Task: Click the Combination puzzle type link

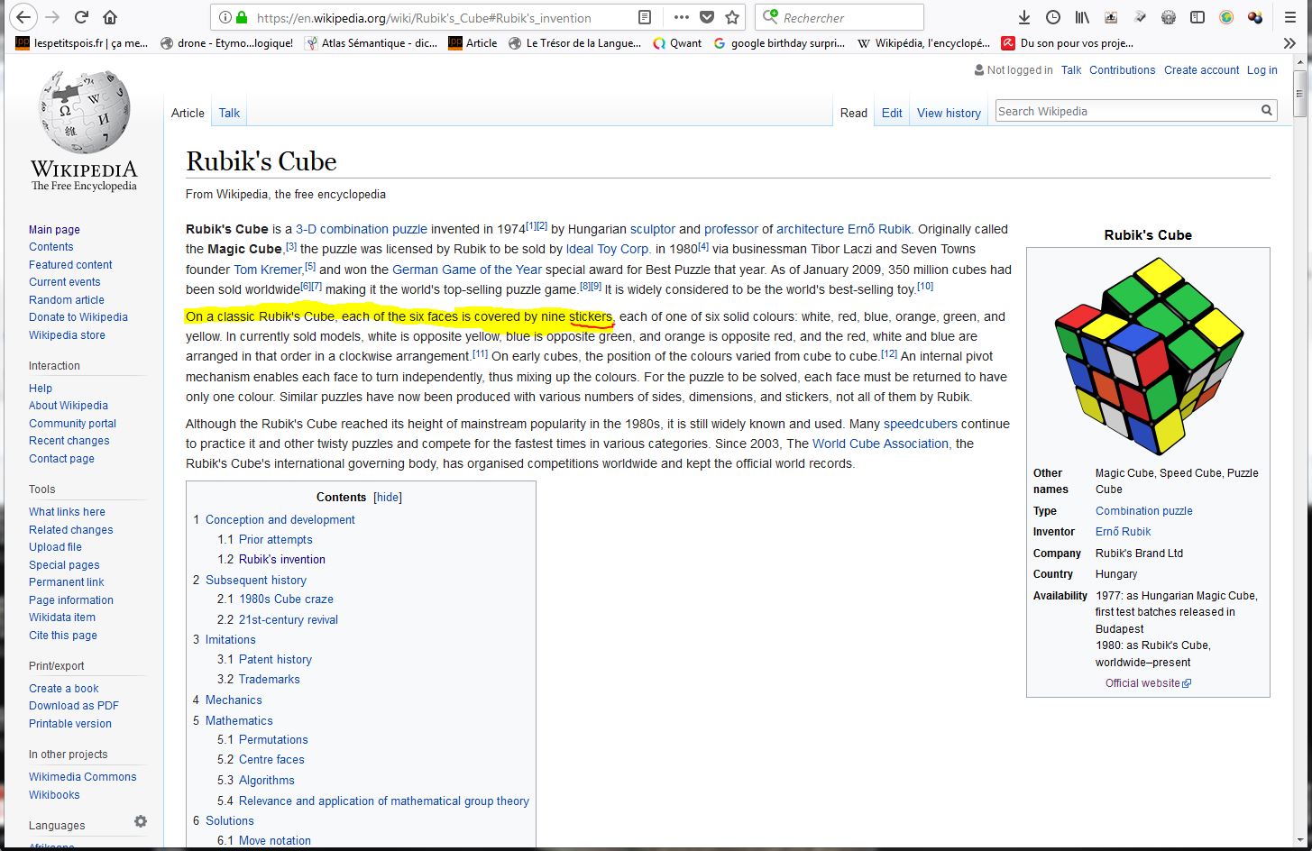Action: pos(1143,511)
